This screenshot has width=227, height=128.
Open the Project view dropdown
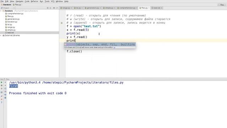tap(8, 8)
